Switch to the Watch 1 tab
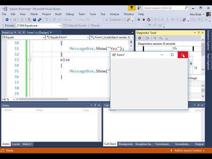The height and width of the screenshot is (159, 212). pyautogui.click(x=27, y=144)
